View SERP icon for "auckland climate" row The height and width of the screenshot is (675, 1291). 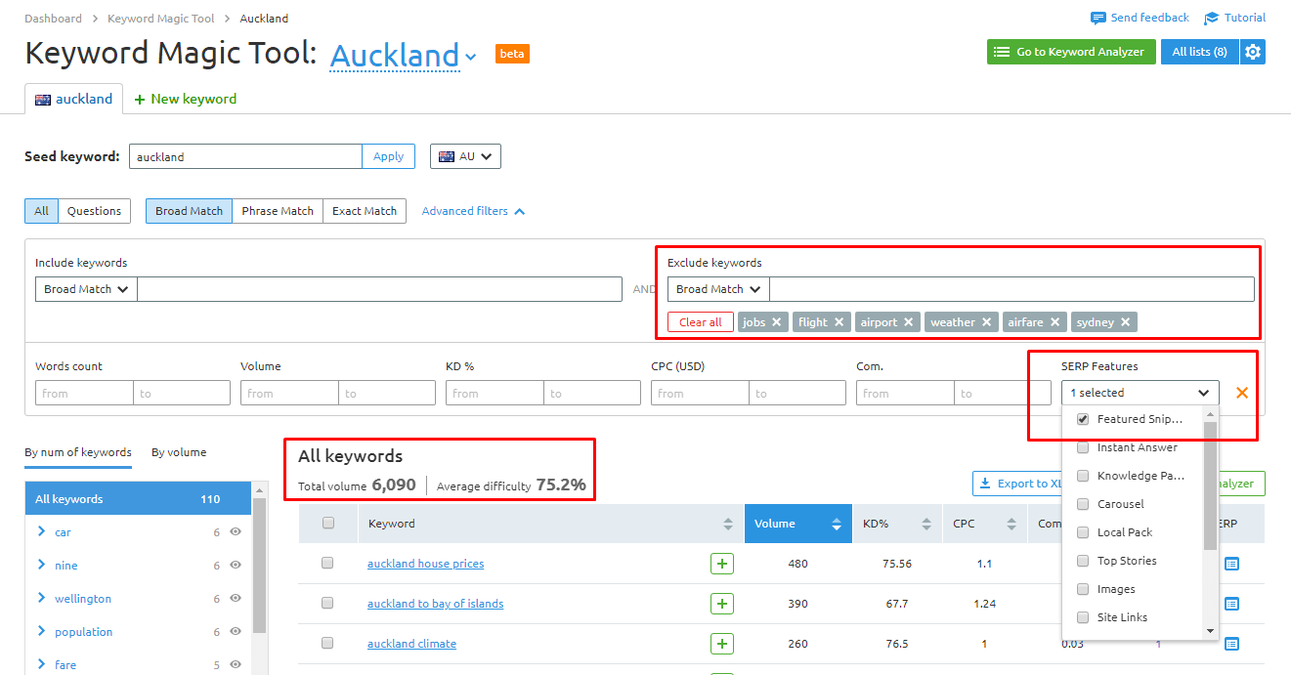(x=1232, y=643)
